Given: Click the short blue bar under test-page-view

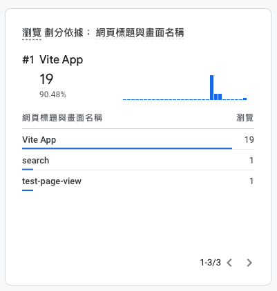Looking at the screenshot, I should click(28, 190).
